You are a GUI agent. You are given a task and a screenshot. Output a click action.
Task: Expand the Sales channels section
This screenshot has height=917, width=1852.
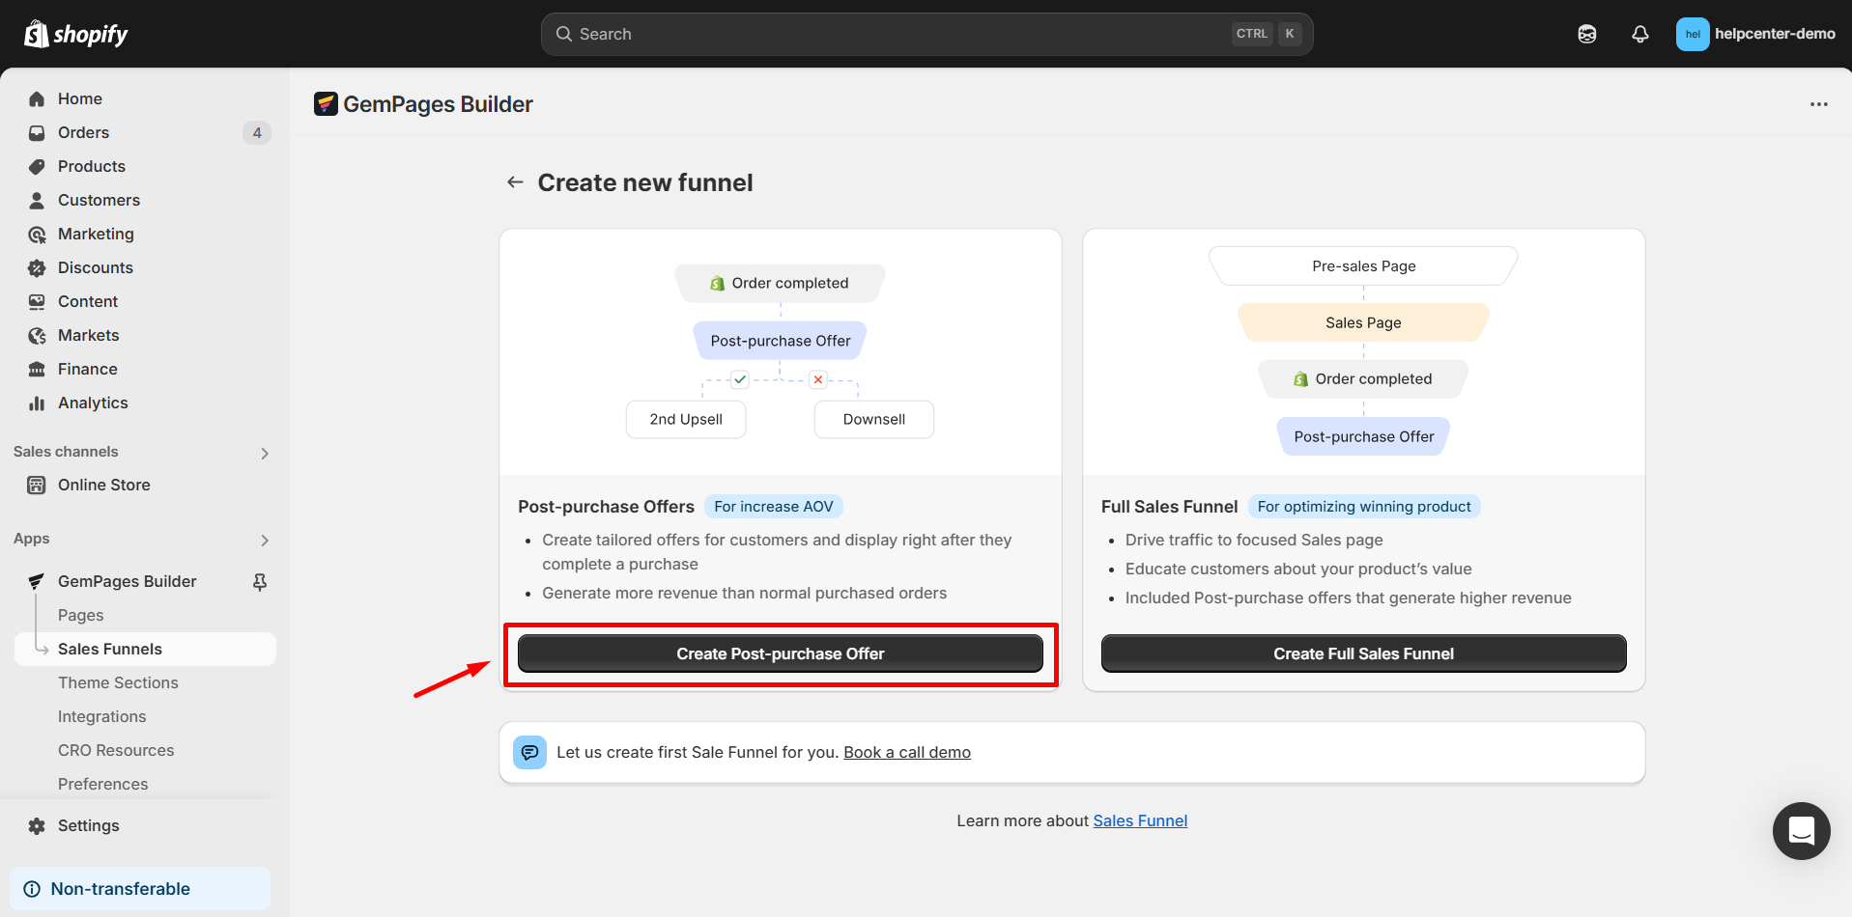[264, 453]
